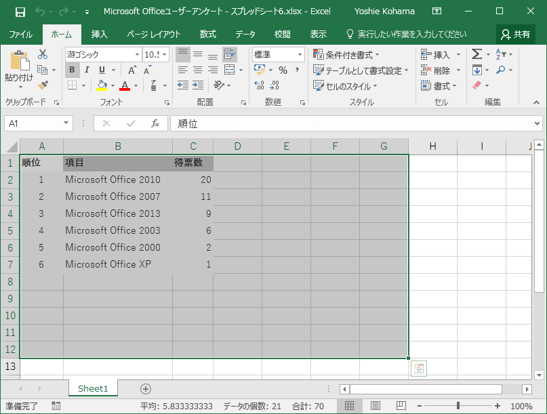
Task: Click the Undo arrow icon
Action: pos(40,12)
